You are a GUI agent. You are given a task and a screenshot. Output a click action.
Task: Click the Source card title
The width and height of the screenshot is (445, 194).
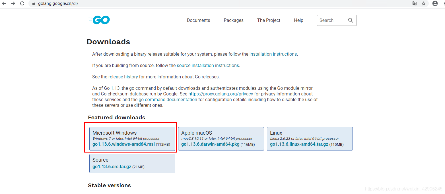tap(100, 160)
